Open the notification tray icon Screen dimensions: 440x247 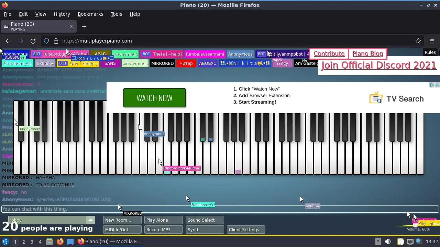coord(418,242)
